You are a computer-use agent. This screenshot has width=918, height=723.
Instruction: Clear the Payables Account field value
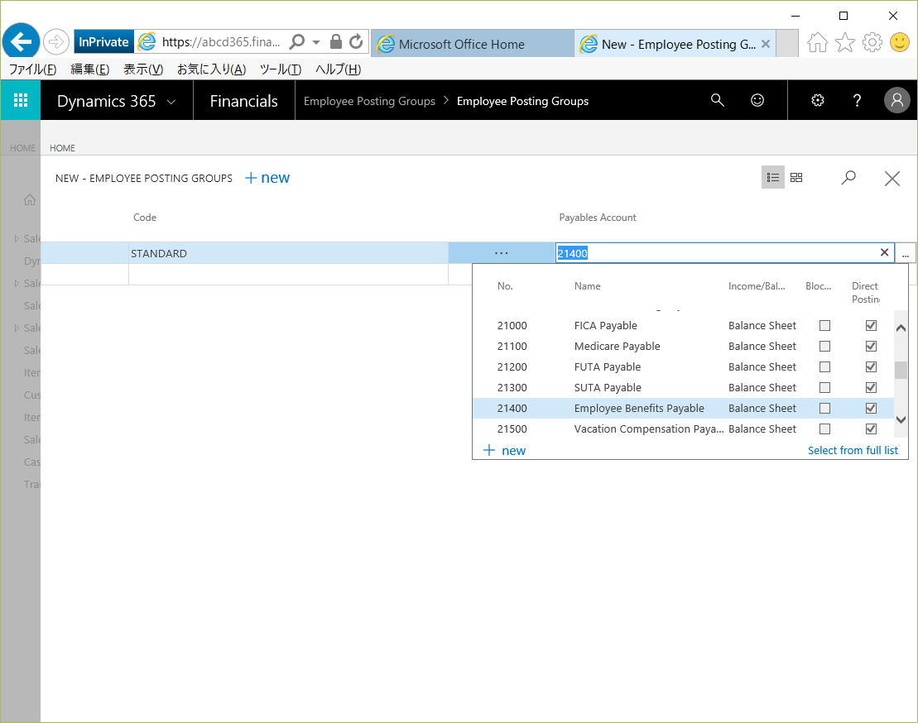coord(884,252)
